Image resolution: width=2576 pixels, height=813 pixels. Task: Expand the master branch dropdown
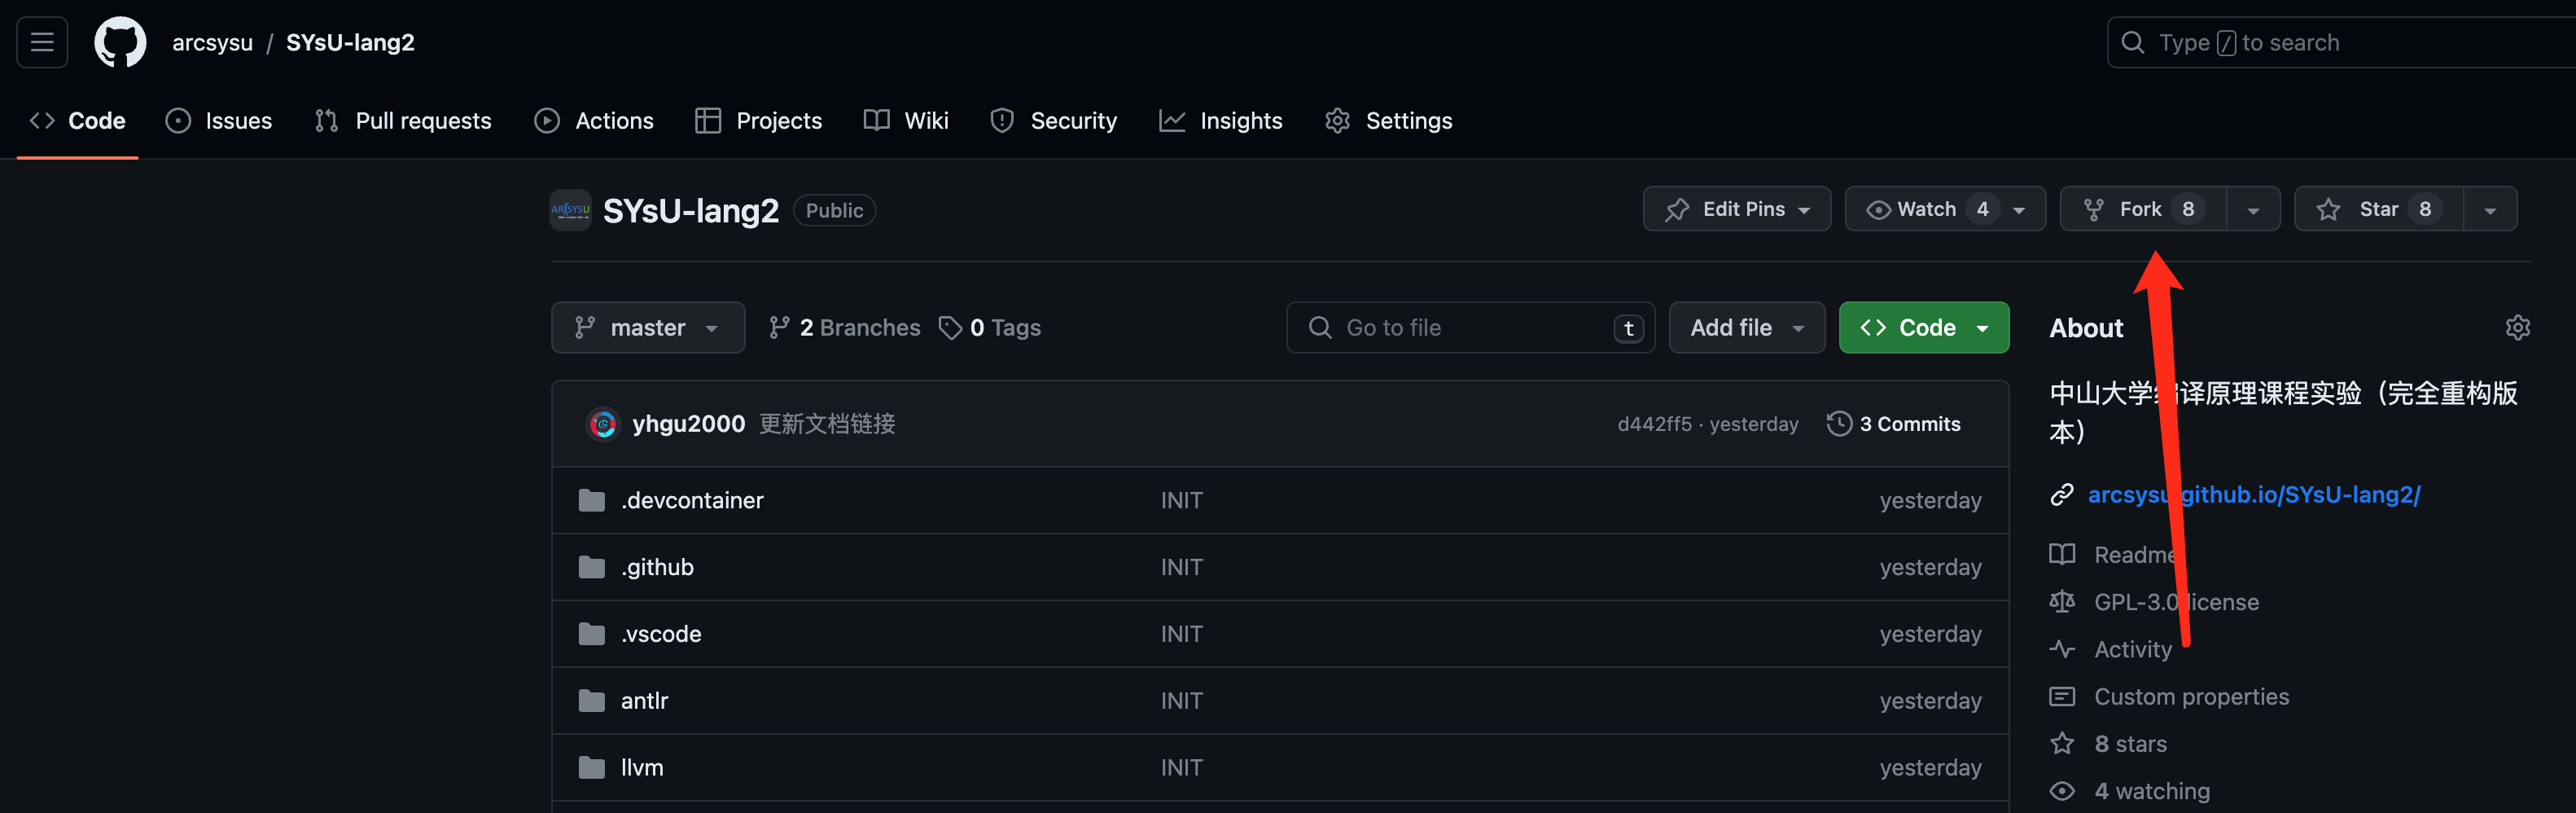point(647,328)
